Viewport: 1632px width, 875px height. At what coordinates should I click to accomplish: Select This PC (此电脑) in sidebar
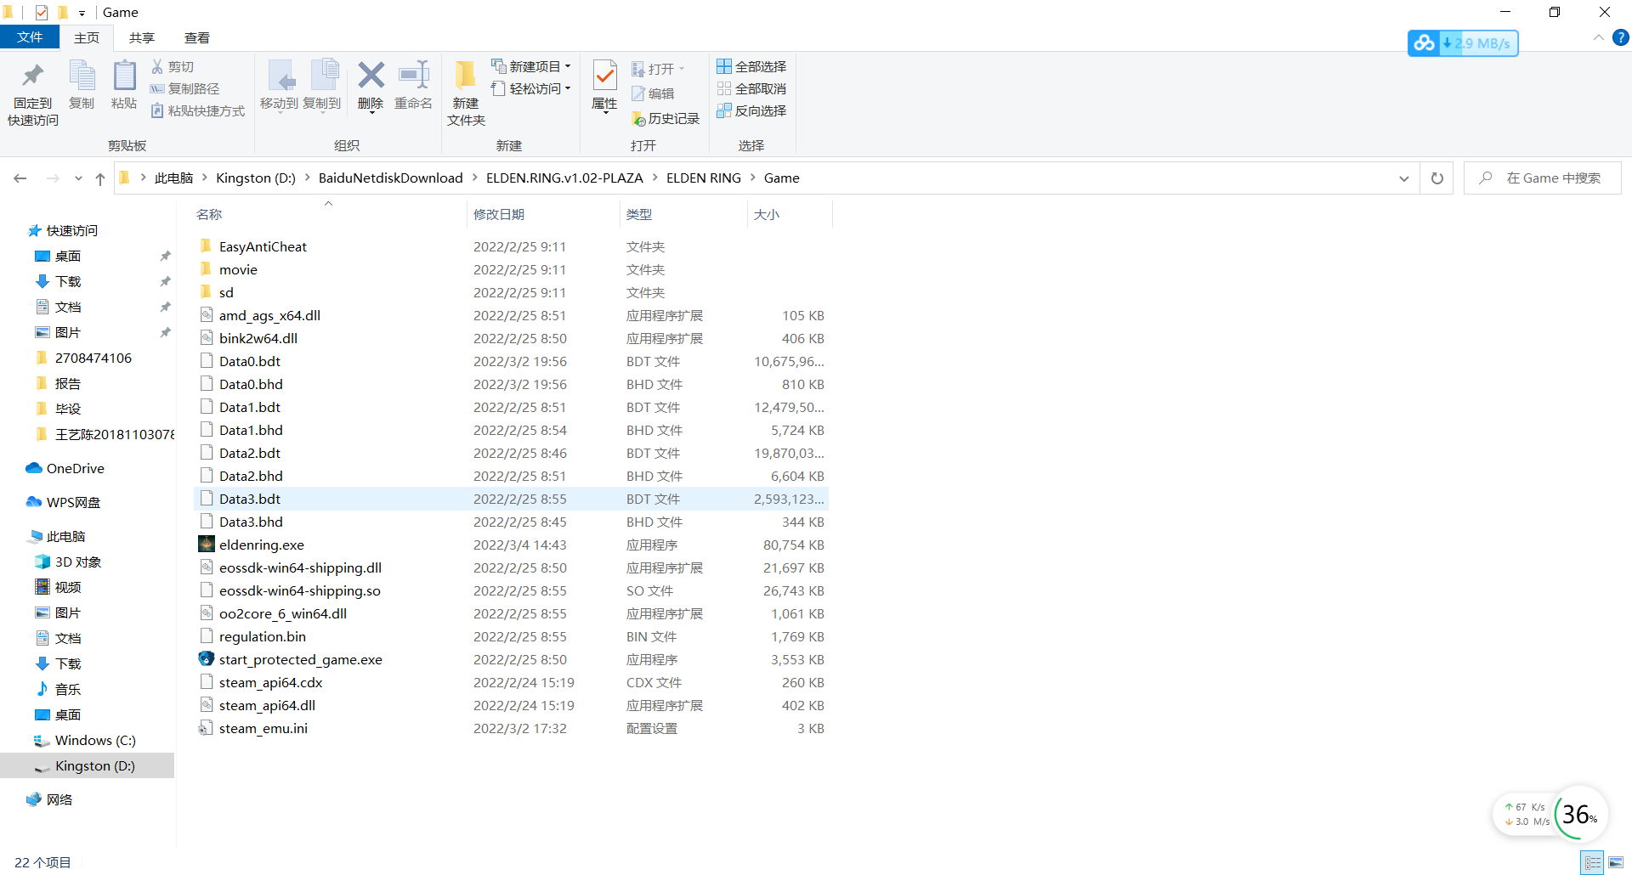click(x=66, y=536)
